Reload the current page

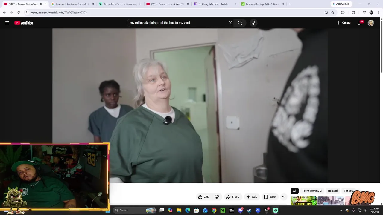point(19,13)
